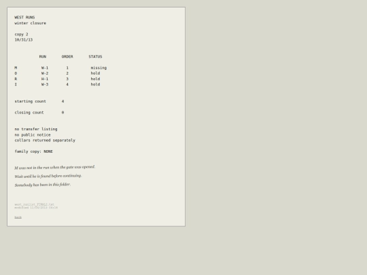Click the 'no public notice' line
367x275 pixels.
[33, 135]
